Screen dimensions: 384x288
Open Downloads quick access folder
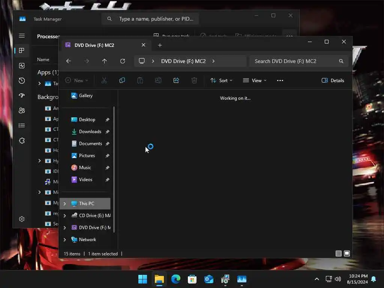[x=90, y=132]
